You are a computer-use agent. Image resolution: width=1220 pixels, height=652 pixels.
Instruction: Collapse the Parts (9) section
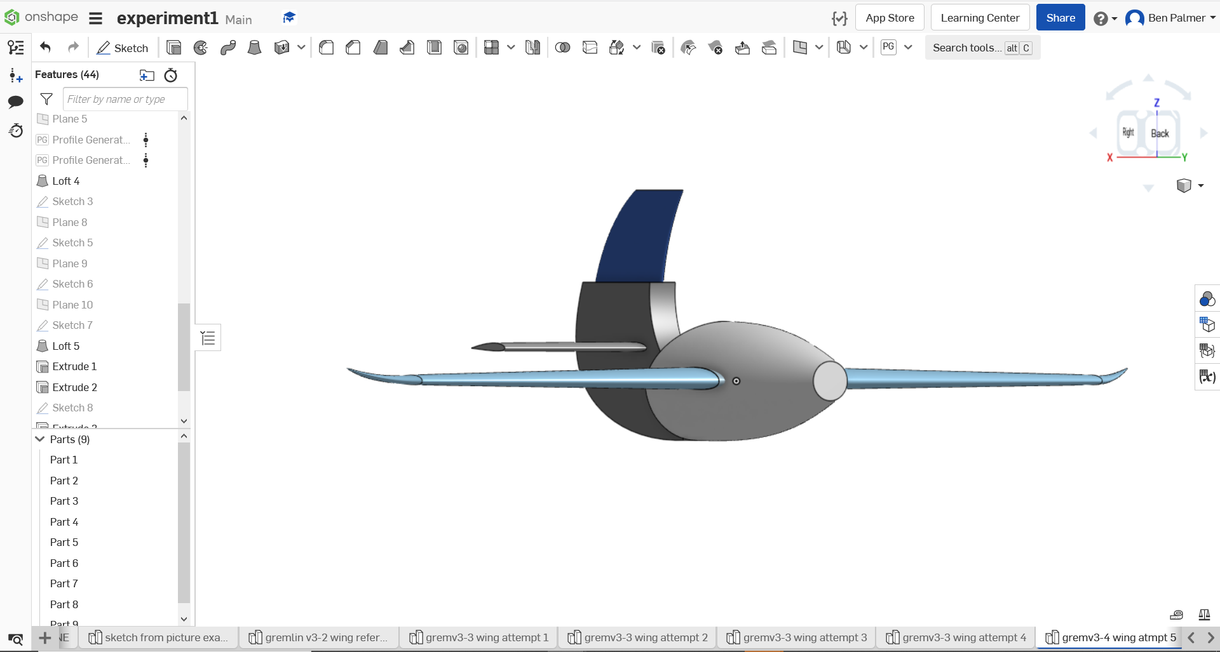tap(40, 439)
